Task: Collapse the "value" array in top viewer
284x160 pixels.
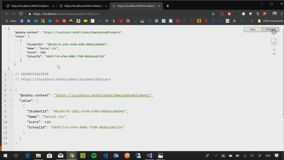Action: [x=11, y=36]
